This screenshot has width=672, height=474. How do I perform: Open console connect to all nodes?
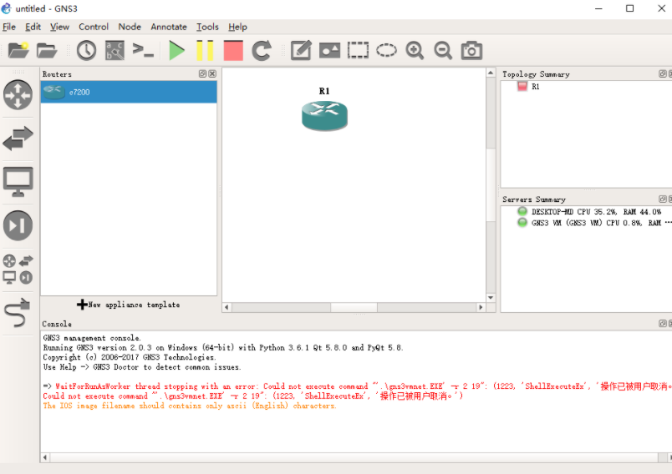[x=143, y=50]
